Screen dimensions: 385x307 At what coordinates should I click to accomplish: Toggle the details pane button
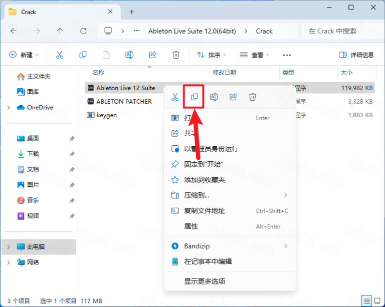(x=356, y=55)
